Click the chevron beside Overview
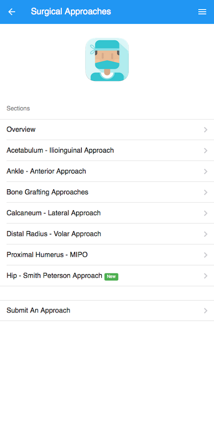The image size is (214, 428). pyautogui.click(x=205, y=130)
